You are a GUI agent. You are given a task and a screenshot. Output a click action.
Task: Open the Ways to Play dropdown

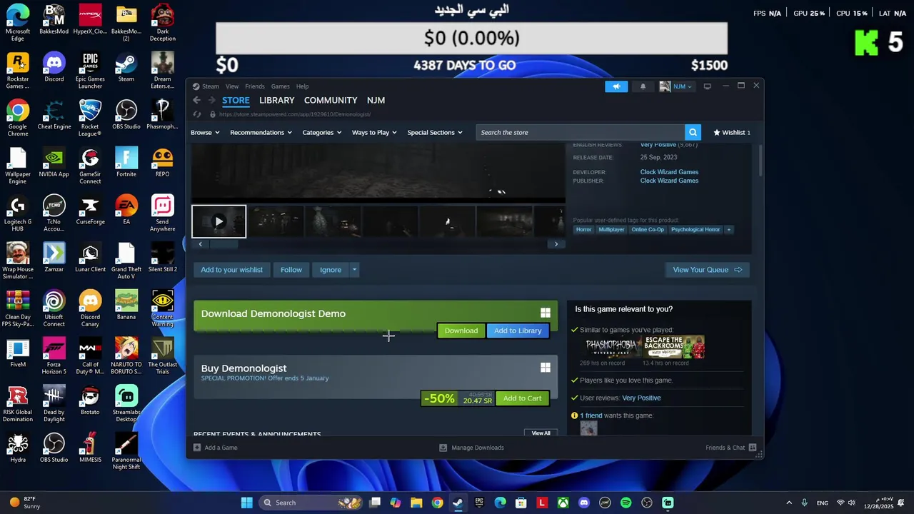pyautogui.click(x=374, y=132)
